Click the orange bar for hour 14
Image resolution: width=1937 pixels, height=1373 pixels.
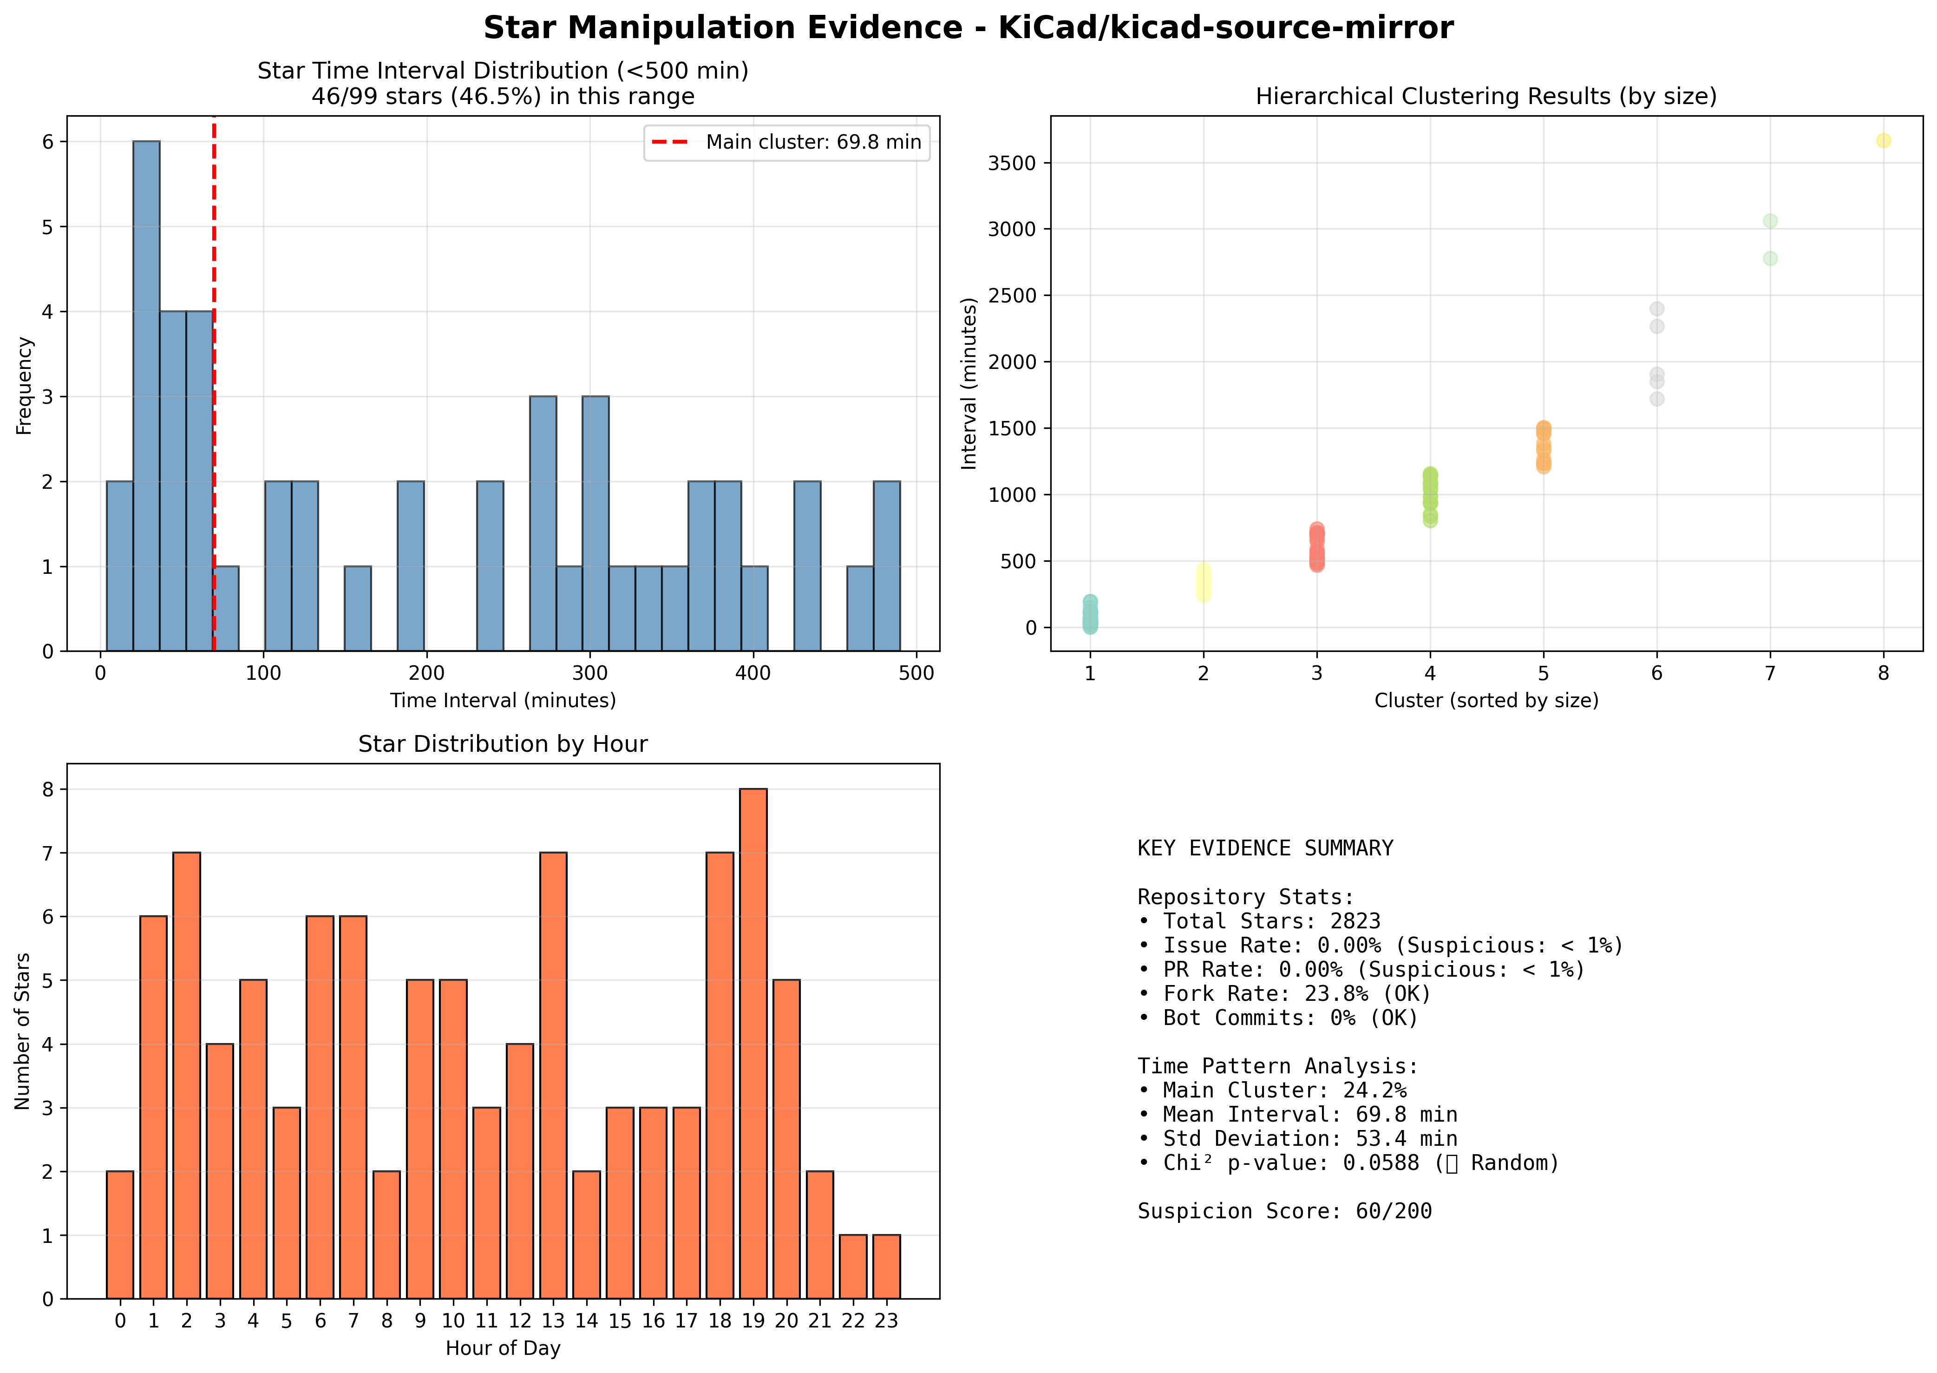pyautogui.click(x=587, y=1235)
